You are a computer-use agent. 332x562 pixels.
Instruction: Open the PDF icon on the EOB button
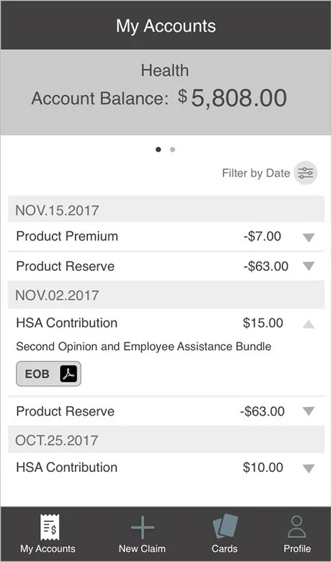pyautogui.click(x=68, y=374)
